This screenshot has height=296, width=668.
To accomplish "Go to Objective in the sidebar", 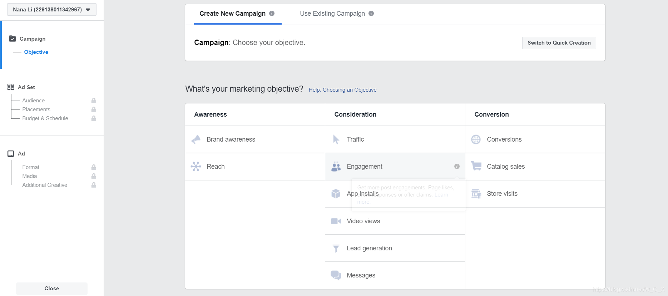I will pos(36,52).
